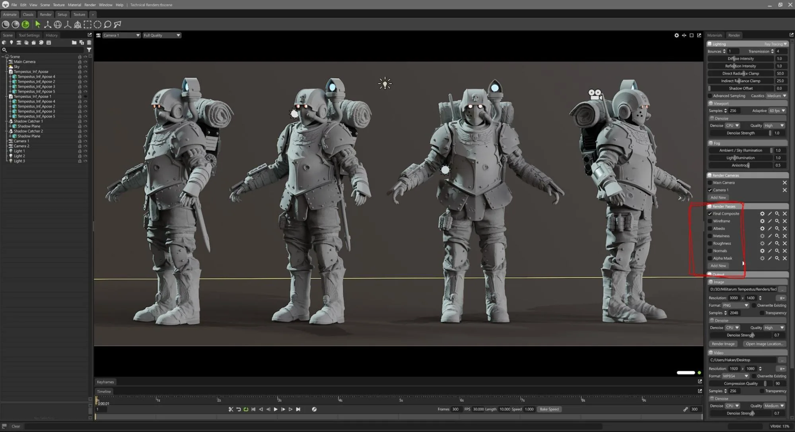795x432 pixels.
Task: Toggle visibility eye of Light 2
Action: [85, 156]
